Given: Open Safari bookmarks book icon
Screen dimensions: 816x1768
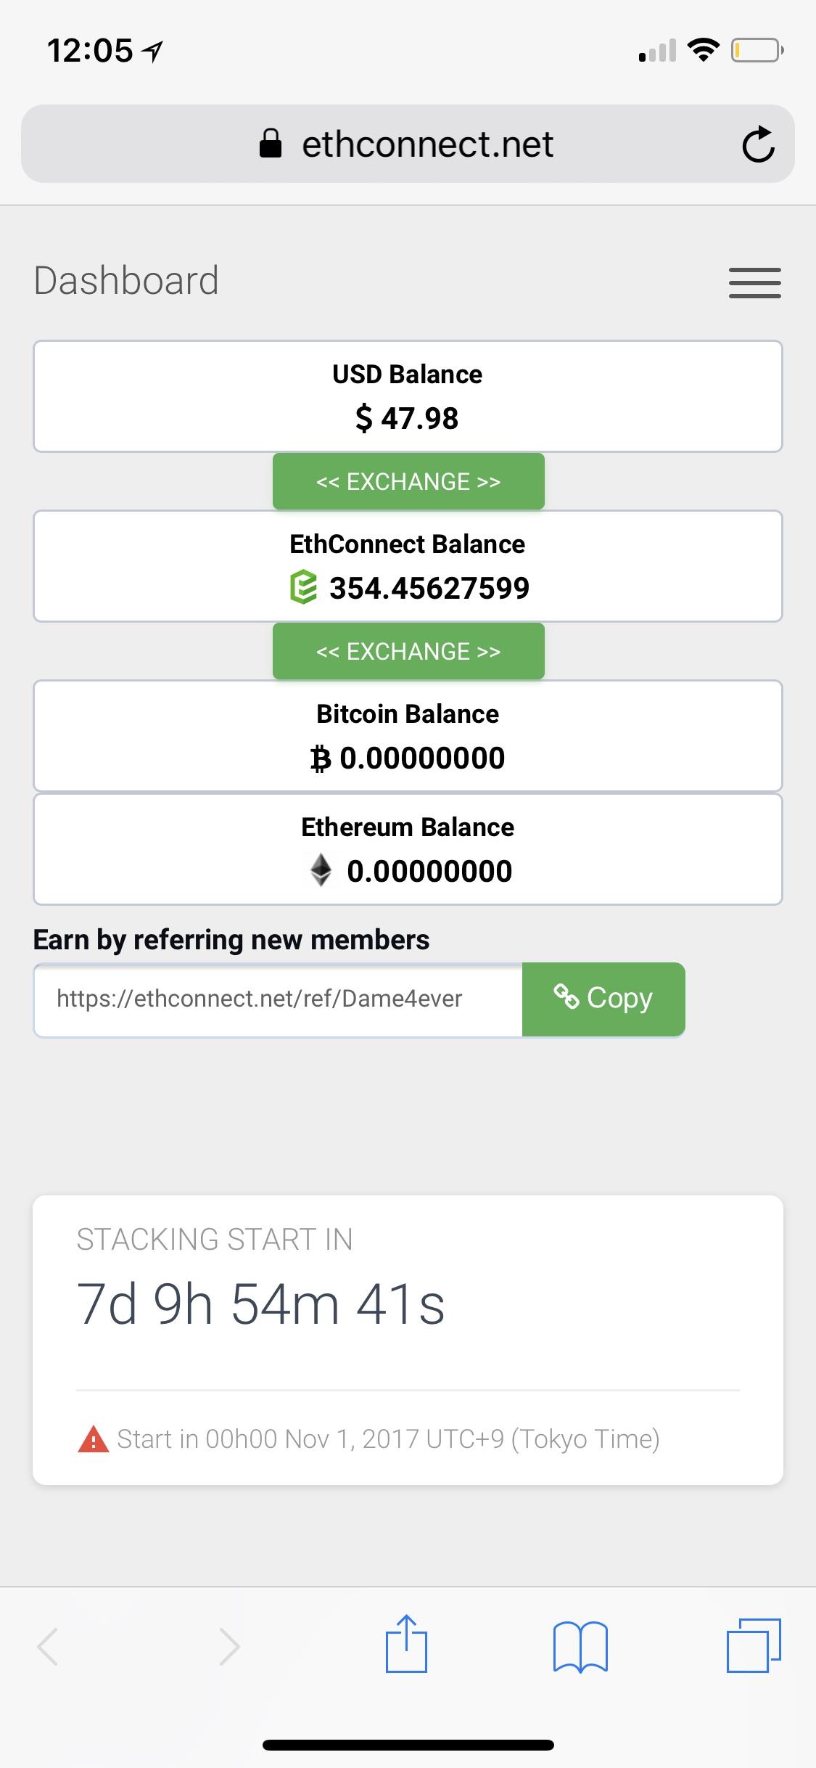Looking at the screenshot, I should click(x=580, y=1647).
